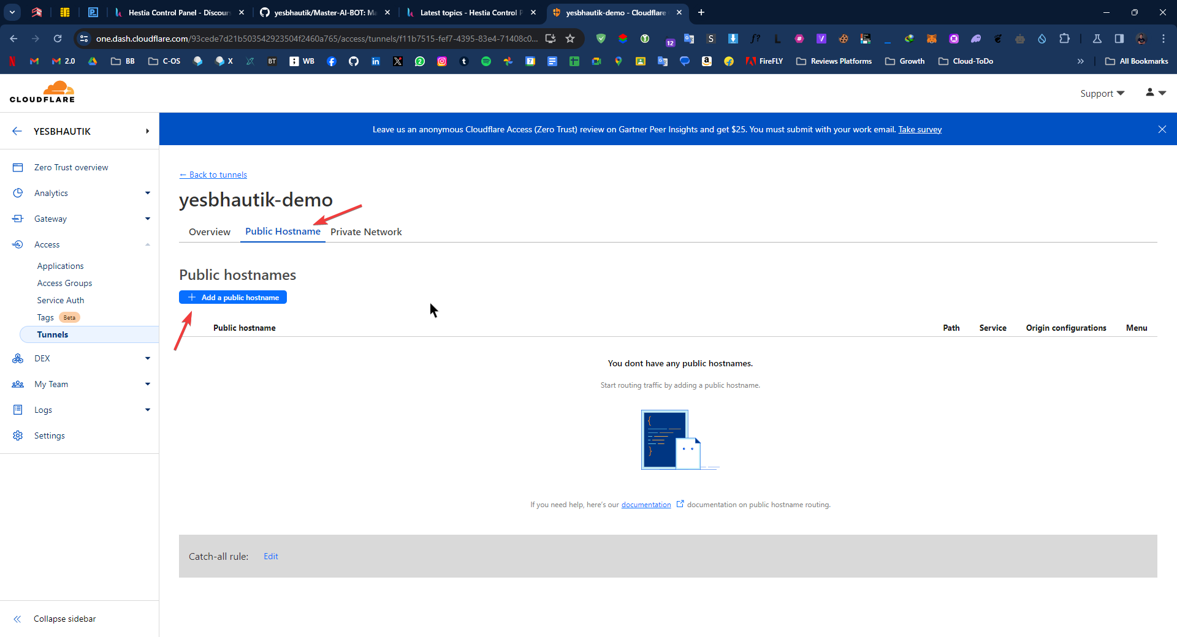This screenshot has width=1177, height=637.
Task: Click the My Team people icon
Action: coord(18,384)
